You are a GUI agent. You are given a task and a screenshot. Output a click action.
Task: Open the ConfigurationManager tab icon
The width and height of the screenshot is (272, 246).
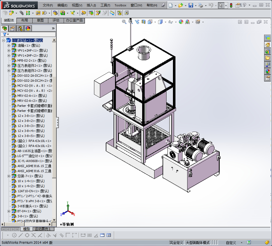click(20, 28)
